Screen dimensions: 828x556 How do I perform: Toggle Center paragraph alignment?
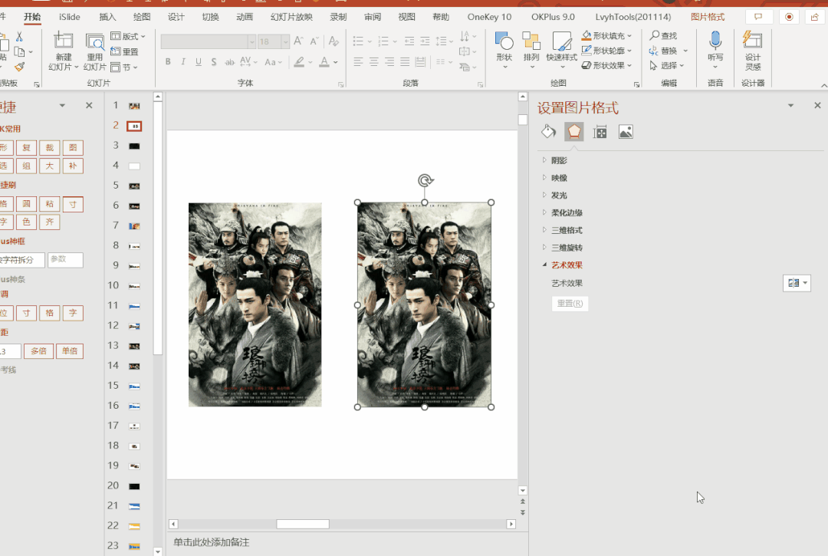374,62
